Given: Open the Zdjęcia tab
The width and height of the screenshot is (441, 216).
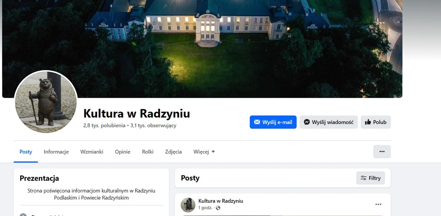Looking at the screenshot, I should coord(173,152).
